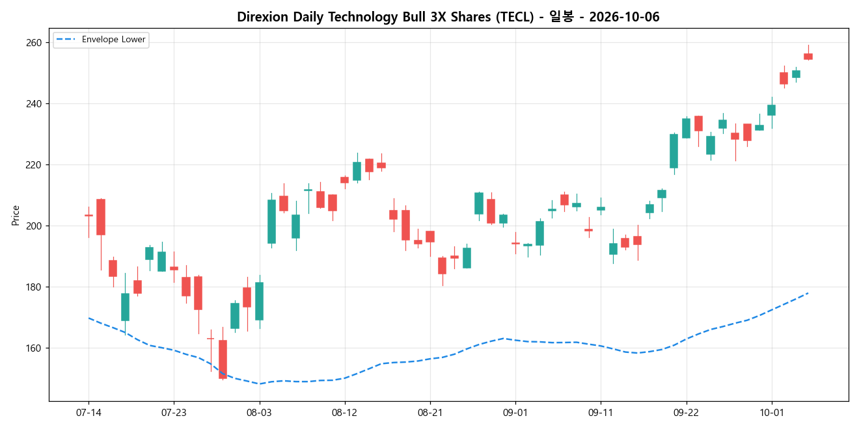Click the 07-14 date tick label
This screenshot has height=429, width=859.
(x=89, y=412)
